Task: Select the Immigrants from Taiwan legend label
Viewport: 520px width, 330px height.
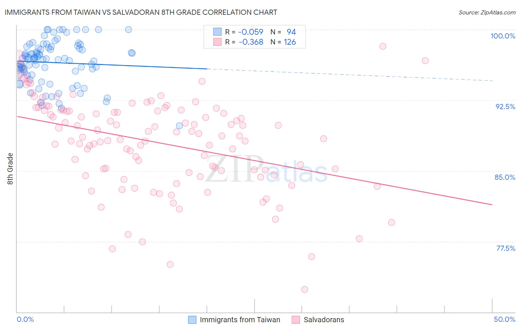Action: (x=240, y=320)
